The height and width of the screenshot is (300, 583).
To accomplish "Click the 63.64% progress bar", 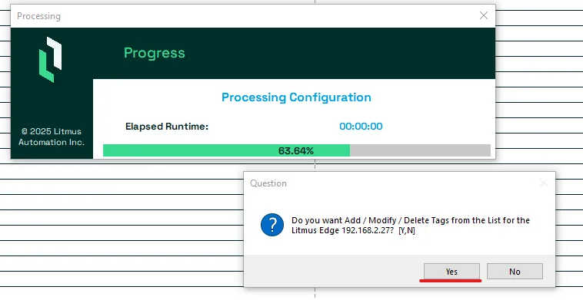I will [297, 150].
